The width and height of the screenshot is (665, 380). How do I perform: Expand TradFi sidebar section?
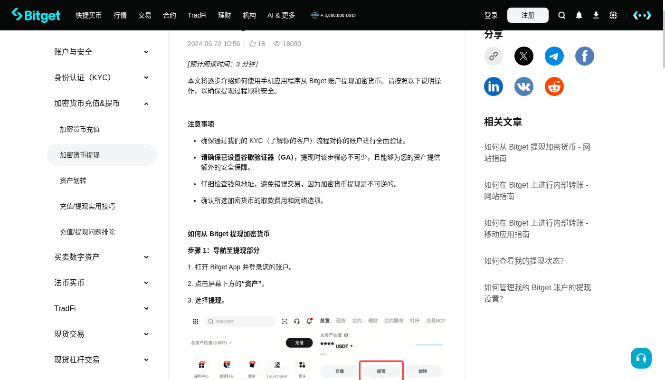tap(102, 308)
